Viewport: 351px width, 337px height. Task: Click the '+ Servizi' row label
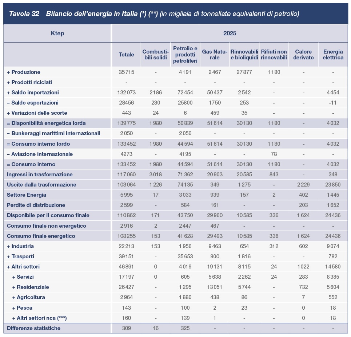(x=23, y=277)
